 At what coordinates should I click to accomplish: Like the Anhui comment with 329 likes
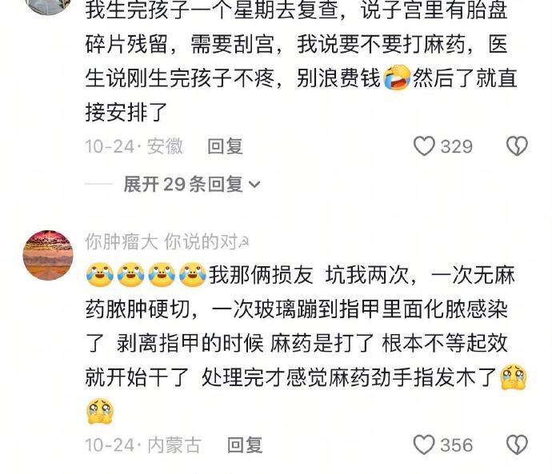pos(424,146)
